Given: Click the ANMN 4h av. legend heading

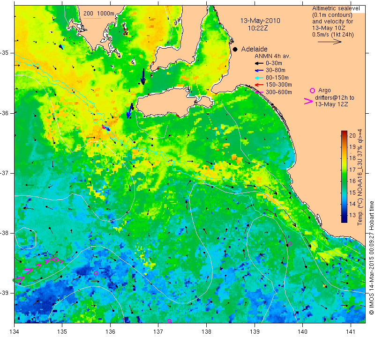Looking at the screenshot, I should (x=272, y=56).
